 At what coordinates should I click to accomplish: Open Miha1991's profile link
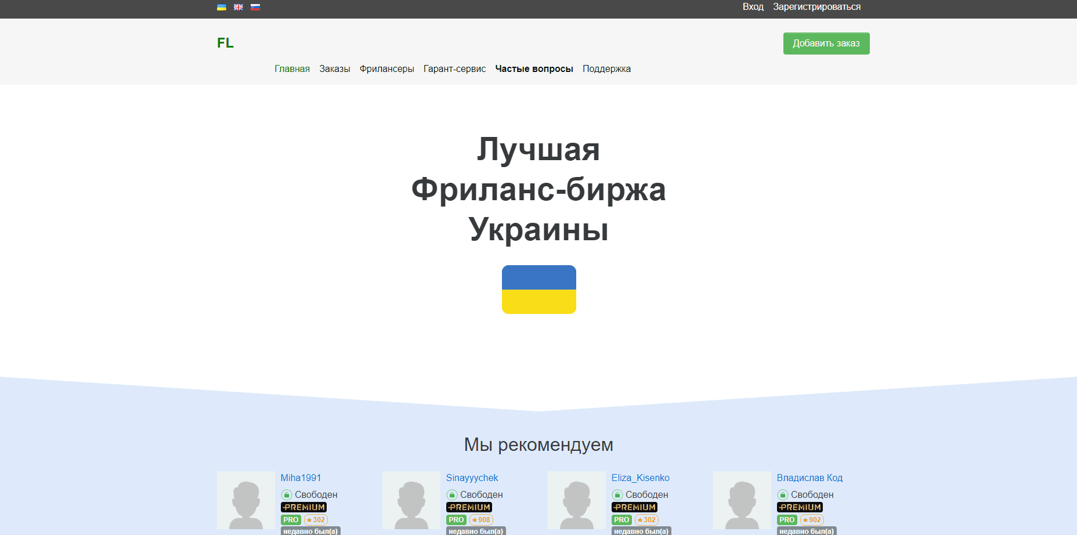301,478
